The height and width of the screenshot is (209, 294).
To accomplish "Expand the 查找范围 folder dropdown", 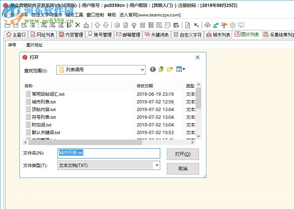I will point(142,70).
